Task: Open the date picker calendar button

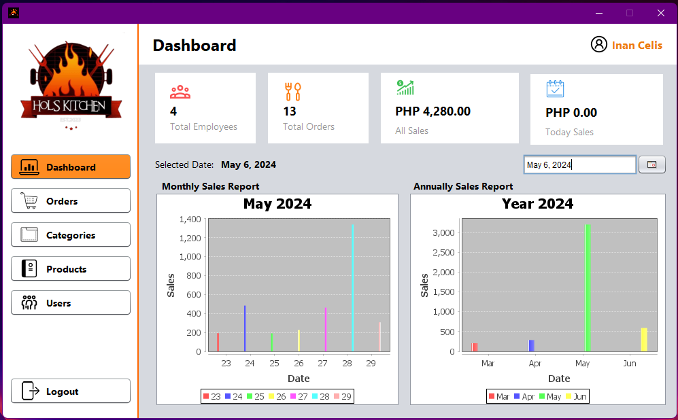Action: (652, 164)
